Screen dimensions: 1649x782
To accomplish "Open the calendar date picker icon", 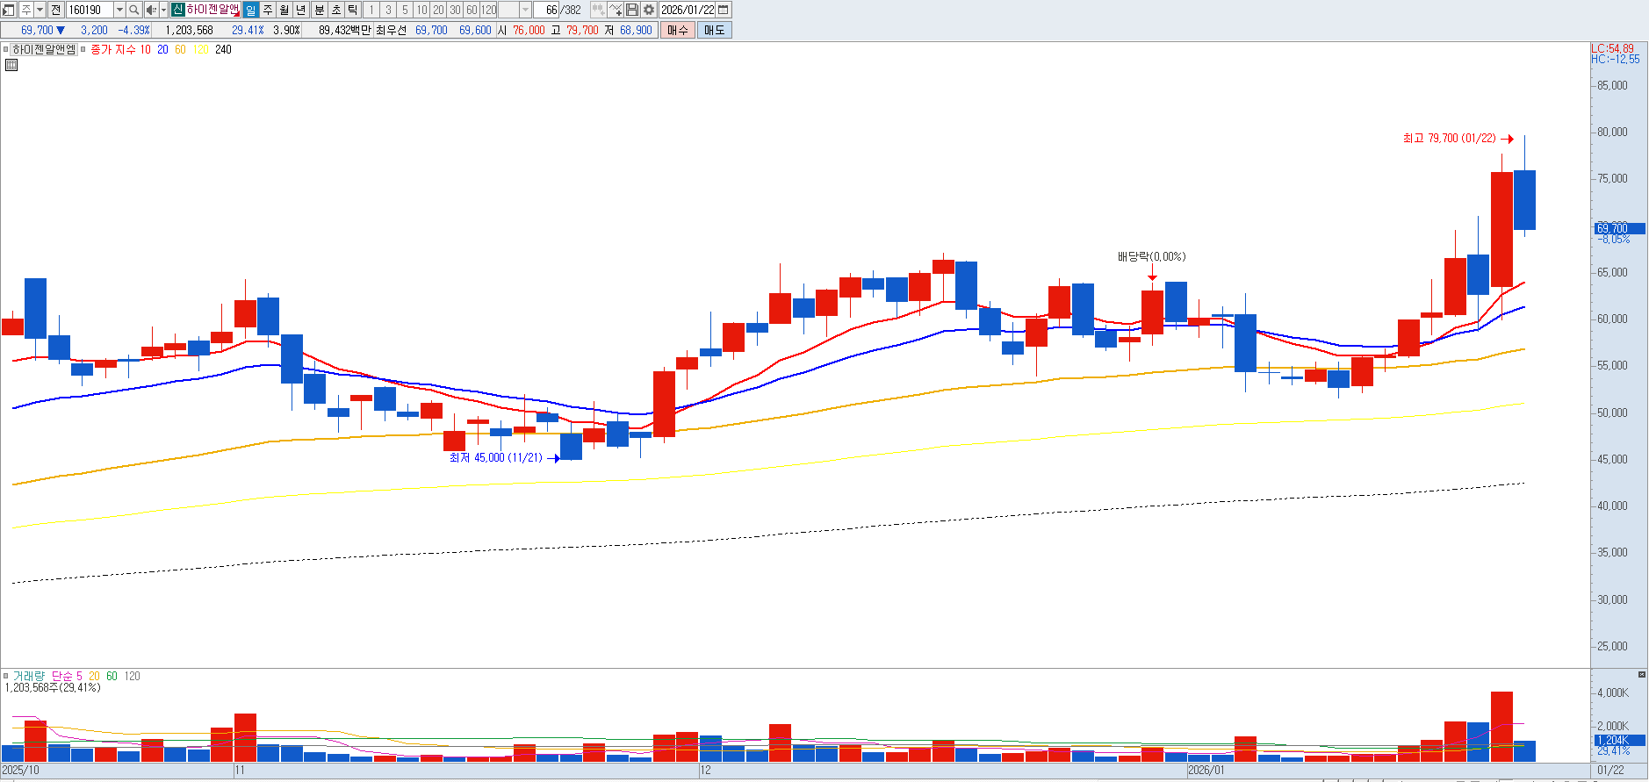I will pos(724,10).
